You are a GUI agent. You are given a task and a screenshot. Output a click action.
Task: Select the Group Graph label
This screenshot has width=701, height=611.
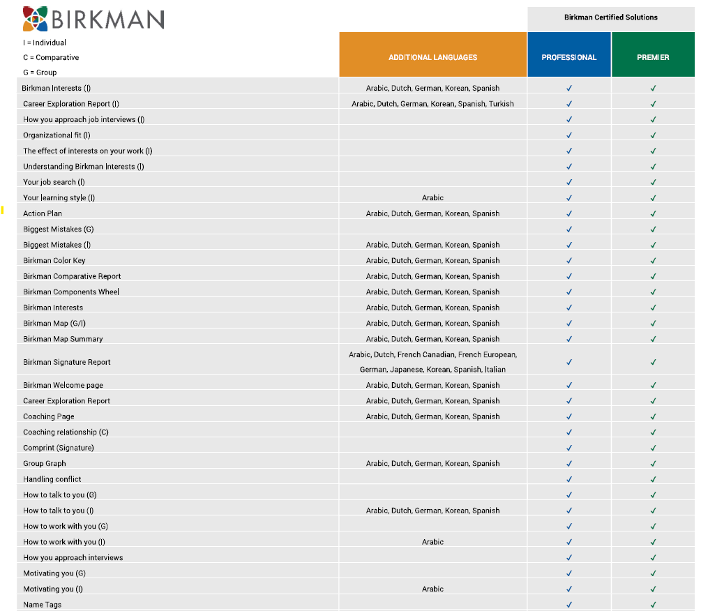pyautogui.click(x=44, y=464)
